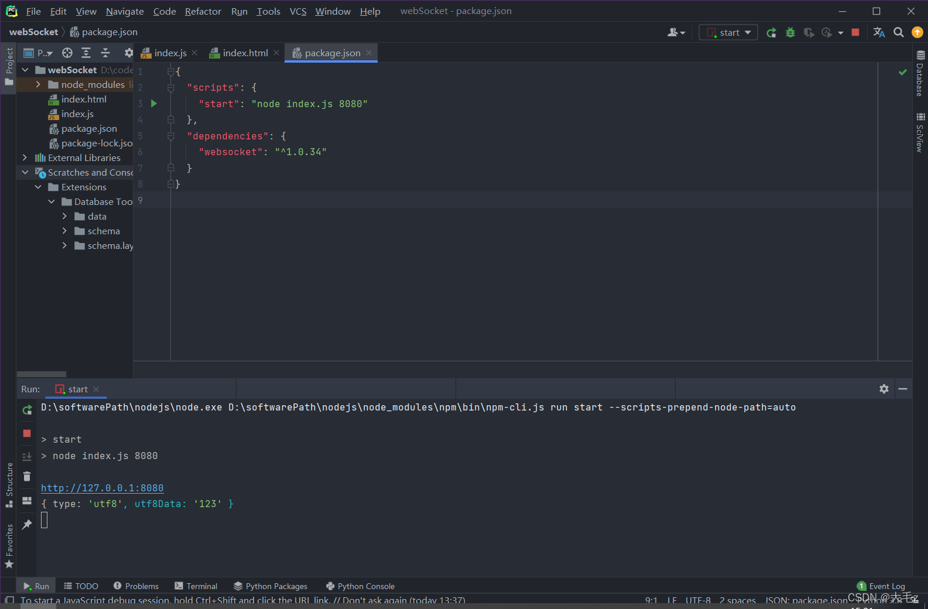Viewport: 928px width, 609px height.
Task: Click the green inspection checkmark
Action: 903,72
